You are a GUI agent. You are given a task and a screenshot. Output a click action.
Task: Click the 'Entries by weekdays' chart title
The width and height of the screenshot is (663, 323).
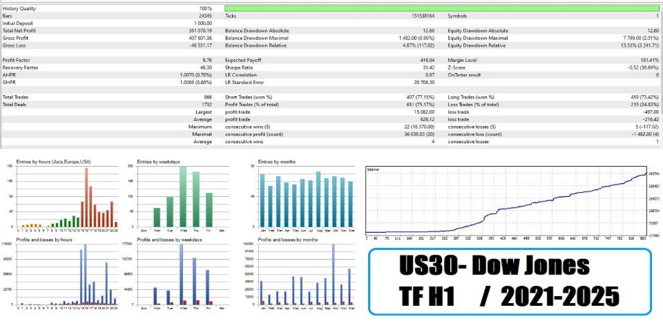pos(157,161)
